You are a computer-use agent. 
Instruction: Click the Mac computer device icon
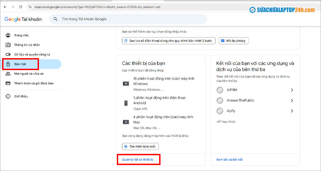tap(126, 122)
